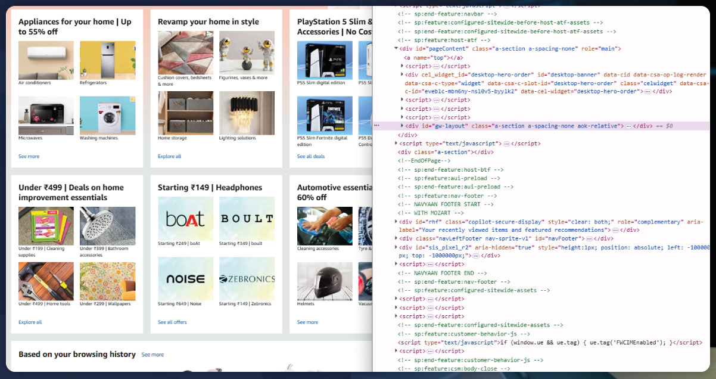The height and width of the screenshot is (379, 716).
Task: Click the Helmets product thumbnail
Action: point(325,281)
